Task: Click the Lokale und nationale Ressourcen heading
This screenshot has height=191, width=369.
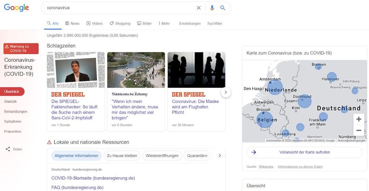Action: point(91,142)
